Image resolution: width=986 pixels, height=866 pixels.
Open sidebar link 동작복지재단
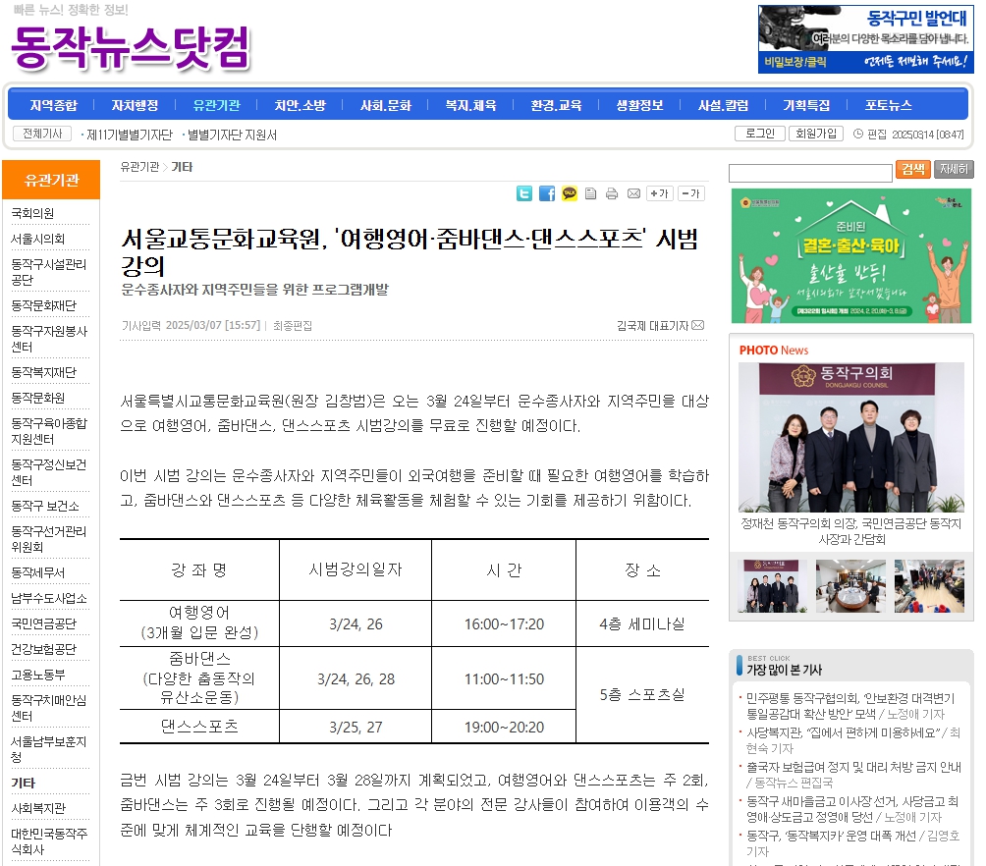click(43, 372)
